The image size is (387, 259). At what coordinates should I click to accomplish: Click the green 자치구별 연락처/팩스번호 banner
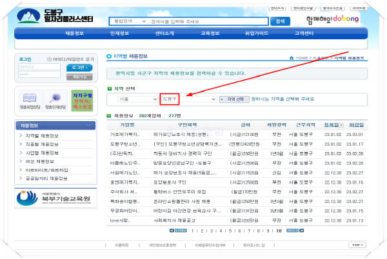point(82,101)
